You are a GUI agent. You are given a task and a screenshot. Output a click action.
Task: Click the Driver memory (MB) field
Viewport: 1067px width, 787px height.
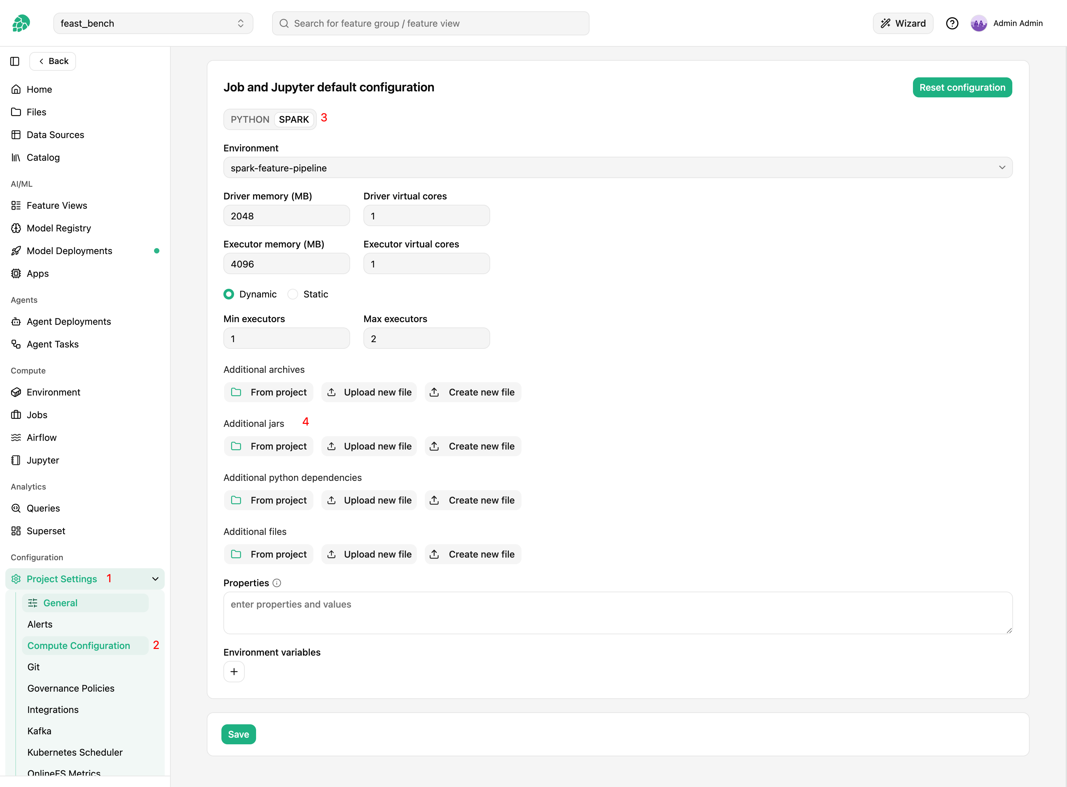[x=287, y=216]
